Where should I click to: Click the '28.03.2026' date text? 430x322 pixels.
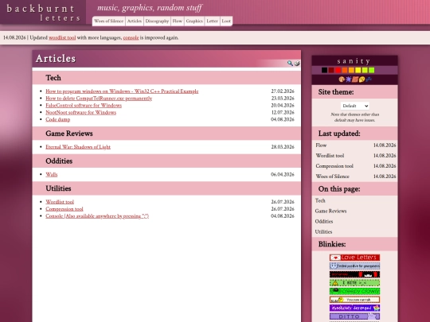pyautogui.click(x=283, y=147)
